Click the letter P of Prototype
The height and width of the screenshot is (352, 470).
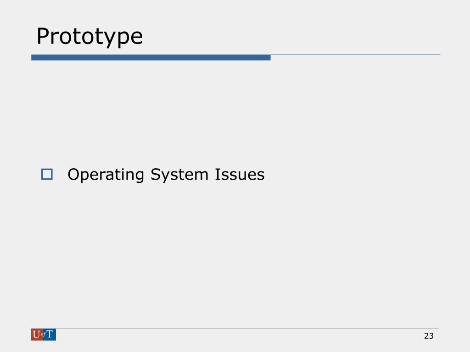point(43,36)
